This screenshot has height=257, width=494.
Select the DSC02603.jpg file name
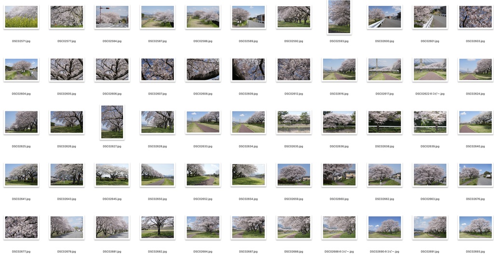point(475,41)
